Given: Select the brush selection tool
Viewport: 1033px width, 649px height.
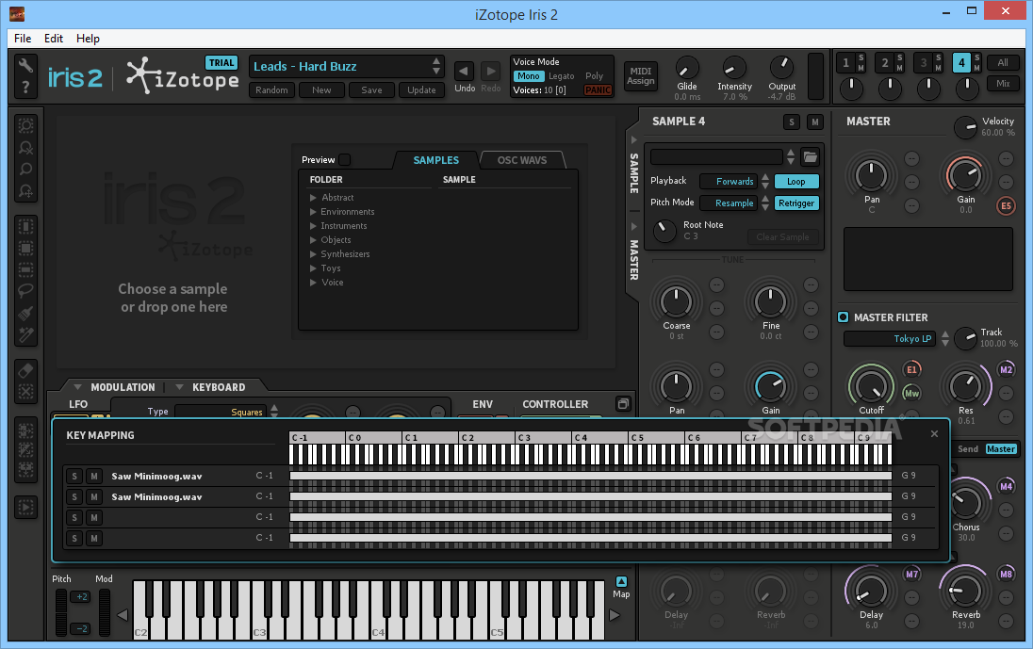Looking at the screenshot, I should click(x=25, y=313).
